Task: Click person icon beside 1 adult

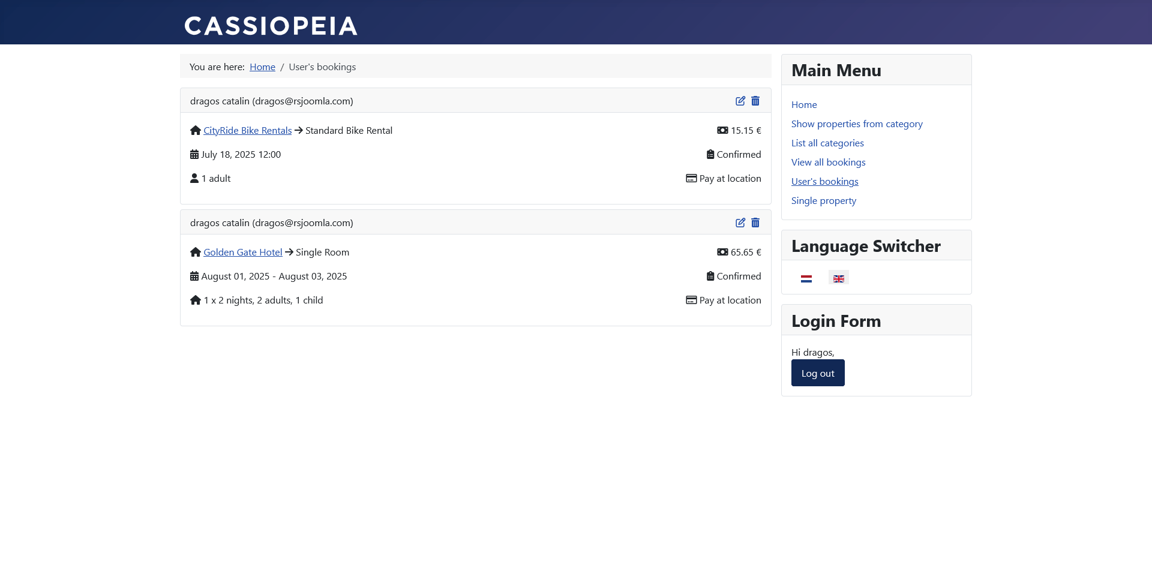Action: tap(194, 178)
